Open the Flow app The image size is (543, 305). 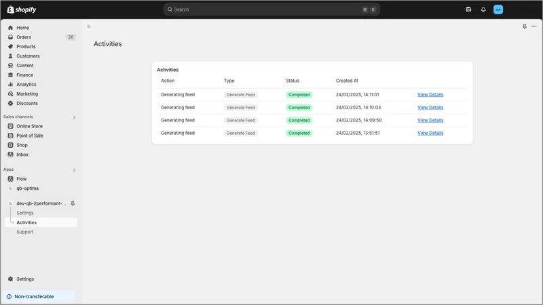[x=22, y=179]
